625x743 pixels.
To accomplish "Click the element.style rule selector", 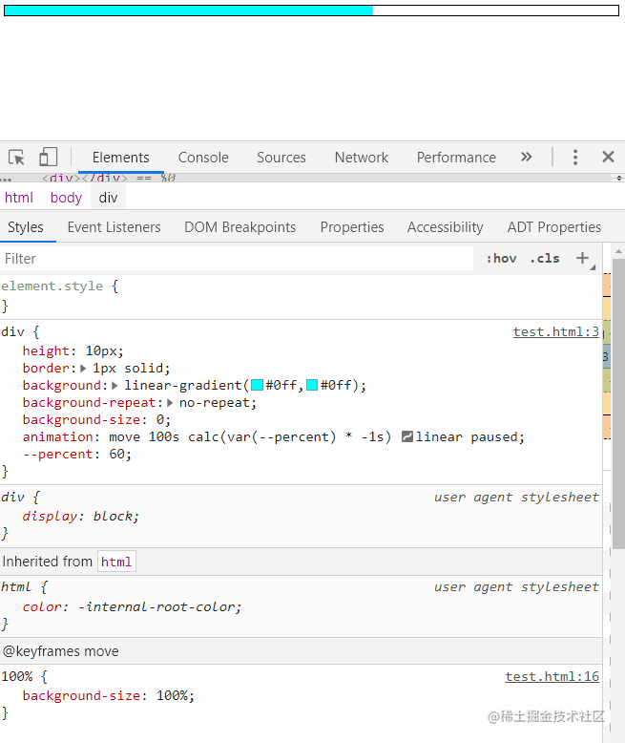I will coord(52,287).
